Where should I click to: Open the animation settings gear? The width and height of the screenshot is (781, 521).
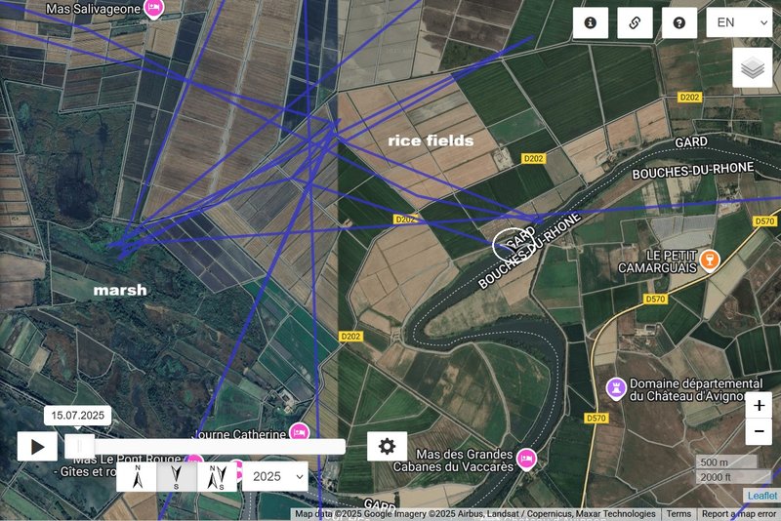click(387, 446)
